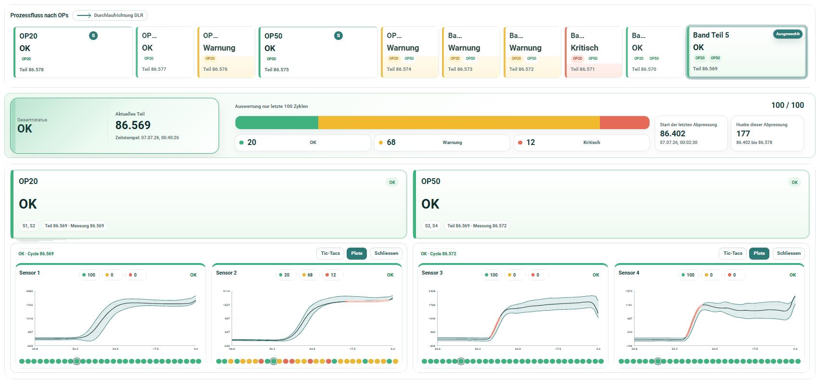This screenshot has width=818, height=382.
Task: Open the 68 Warnung filter chip
Action: 442,143
